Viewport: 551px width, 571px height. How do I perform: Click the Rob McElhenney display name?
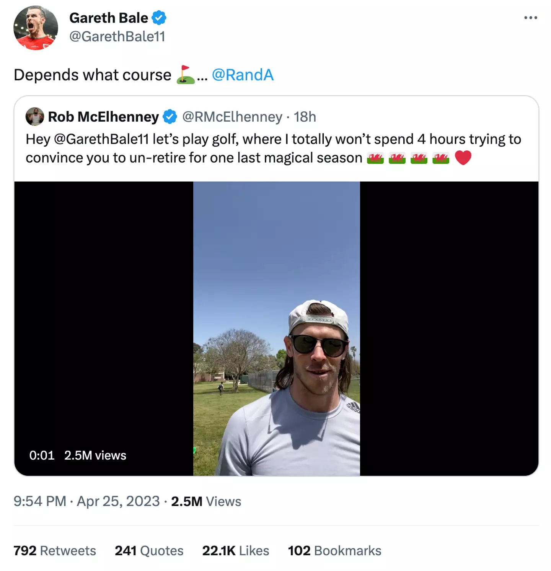coord(103,117)
